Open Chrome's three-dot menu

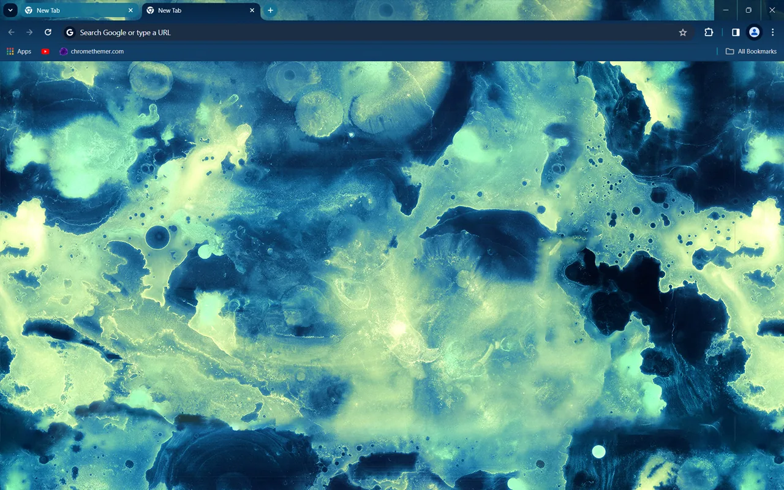click(x=773, y=32)
